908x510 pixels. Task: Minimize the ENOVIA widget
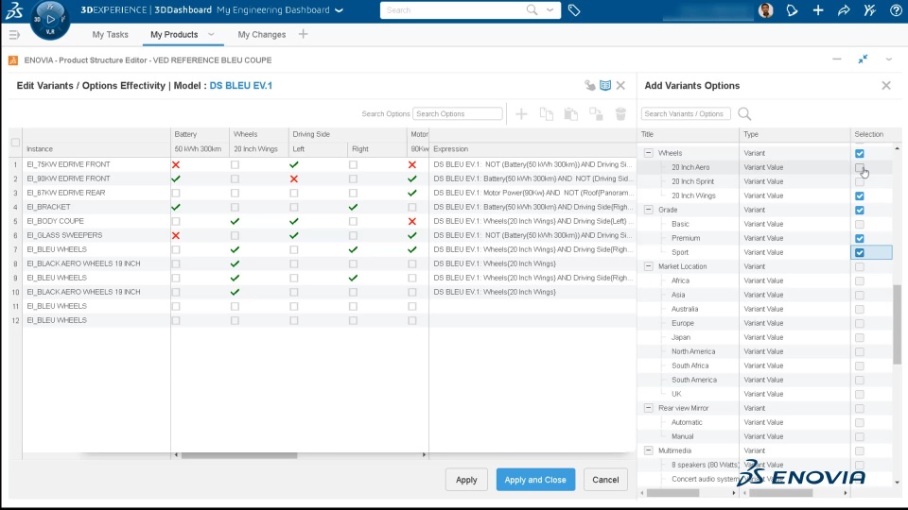pos(837,59)
